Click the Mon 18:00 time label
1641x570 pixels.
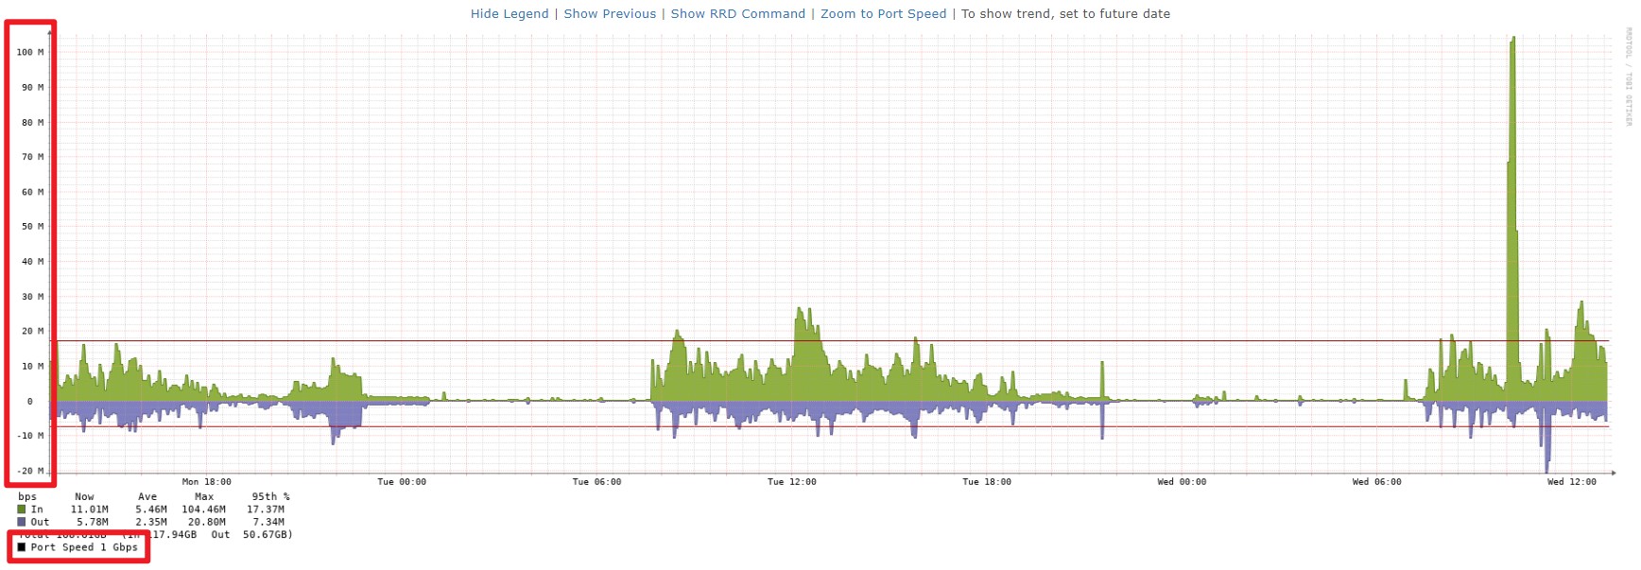(206, 482)
